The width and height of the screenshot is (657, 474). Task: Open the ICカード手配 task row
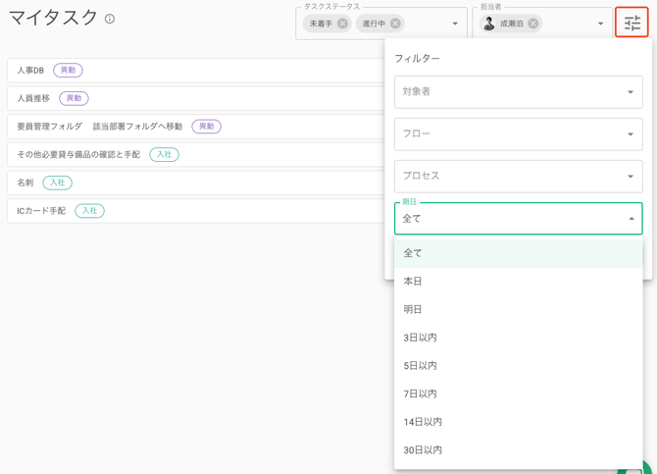point(196,211)
